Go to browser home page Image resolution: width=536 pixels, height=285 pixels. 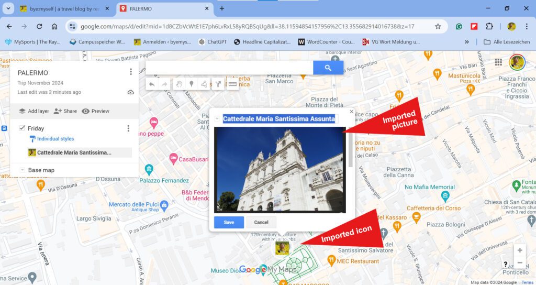click(54, 26)
